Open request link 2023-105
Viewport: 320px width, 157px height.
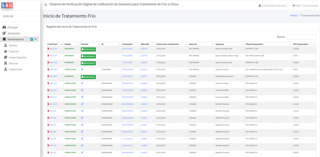[x=53, y=69]
